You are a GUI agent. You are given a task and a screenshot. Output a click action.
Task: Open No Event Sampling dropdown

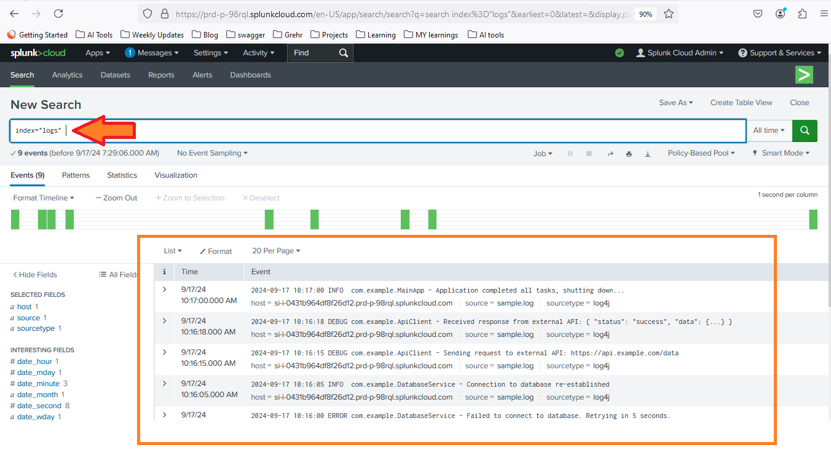[x=212, y=153]
